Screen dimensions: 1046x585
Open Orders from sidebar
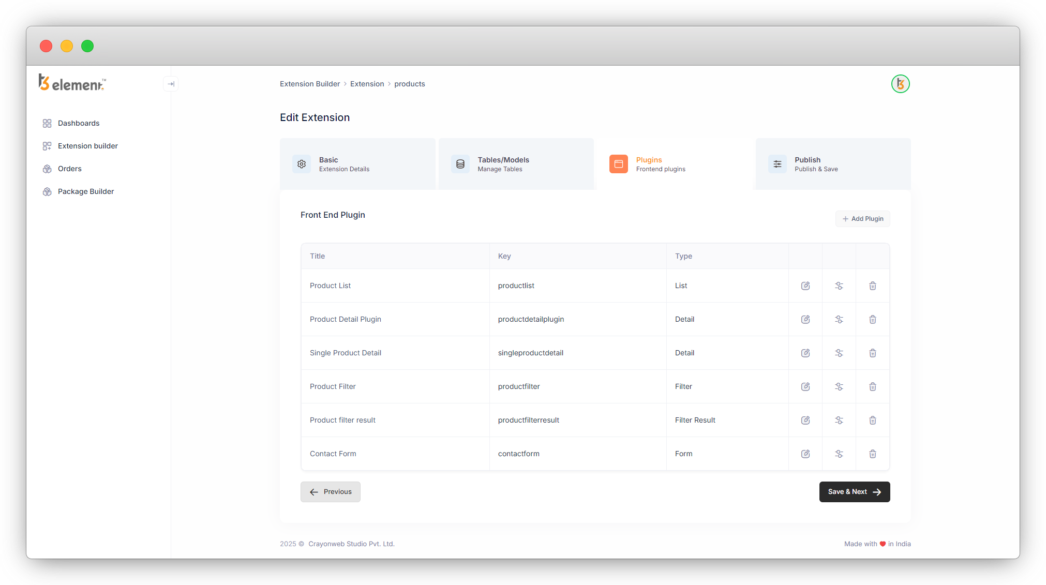(70, 169)
